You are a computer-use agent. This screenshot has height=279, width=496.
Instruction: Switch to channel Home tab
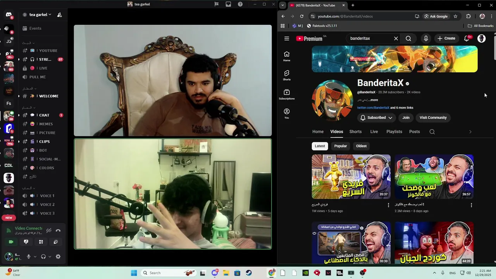(318, 132)
